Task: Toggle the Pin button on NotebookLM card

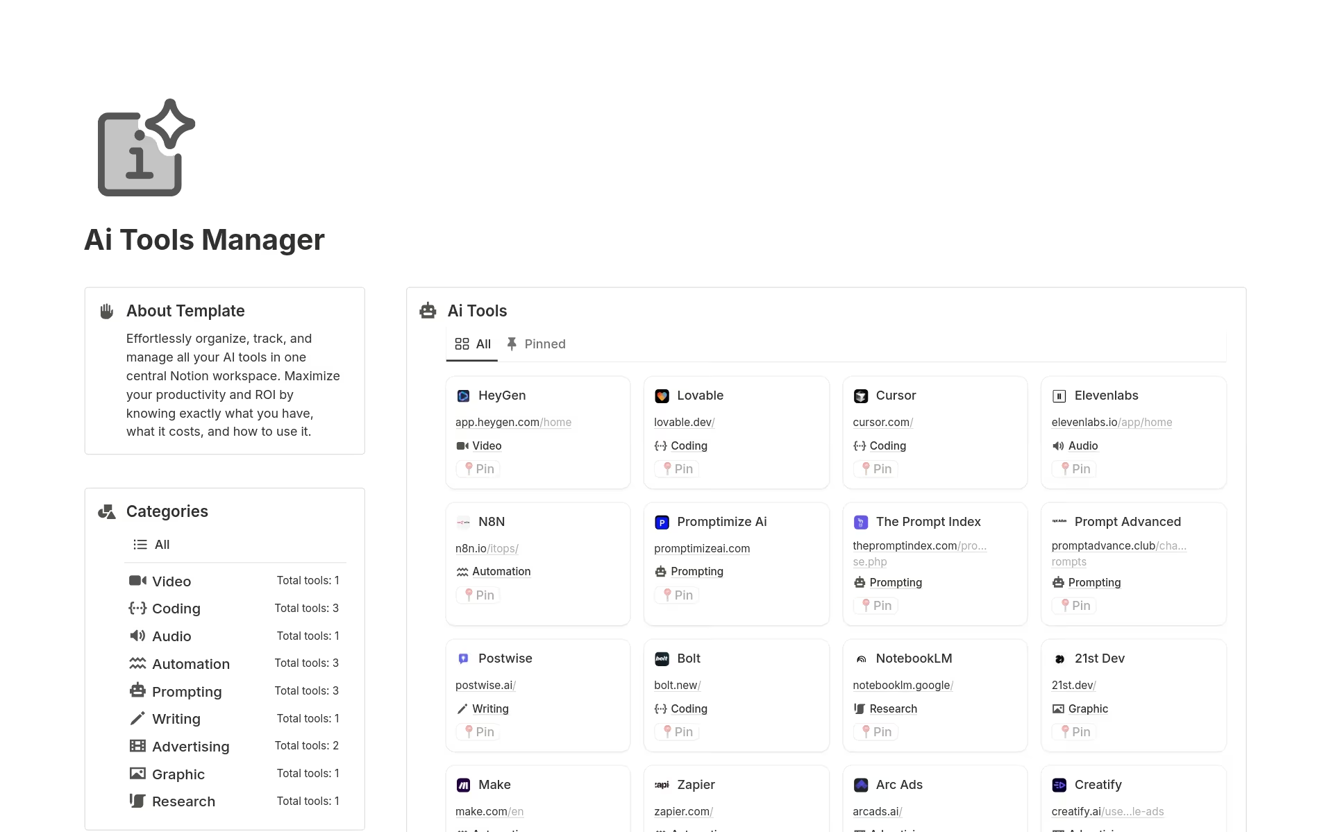Action: 876,732
